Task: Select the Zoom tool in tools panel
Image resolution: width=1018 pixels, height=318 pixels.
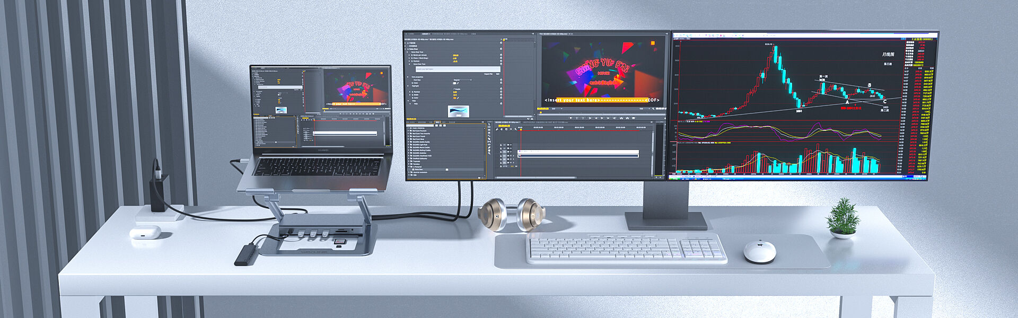Action: [x=489, y=153]
